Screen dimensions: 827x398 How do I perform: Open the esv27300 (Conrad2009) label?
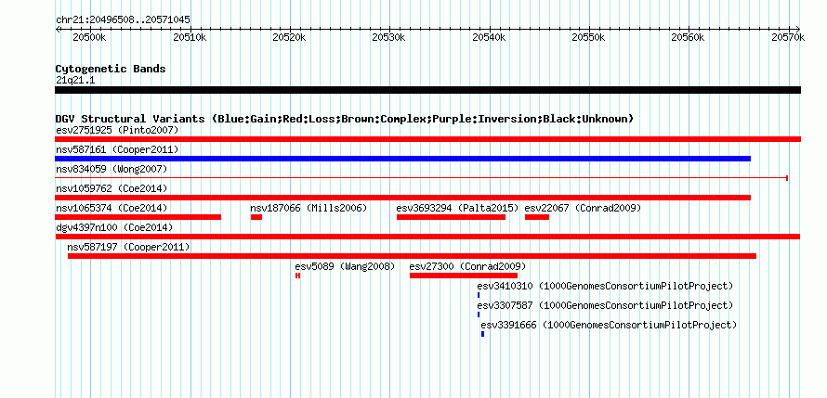tap(467, 266)
